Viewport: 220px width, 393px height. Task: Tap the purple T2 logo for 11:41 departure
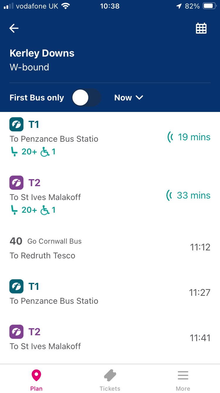(16, 332)
